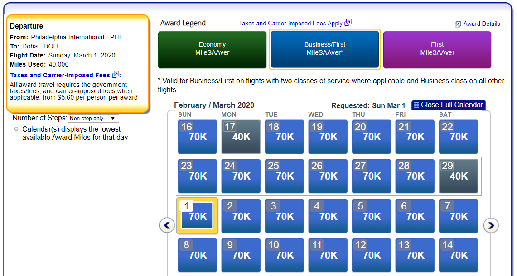The height and width of the screenshot is (276, 517).
Task: Select March 4 on the award calendar
Action: tap(328, 216)
